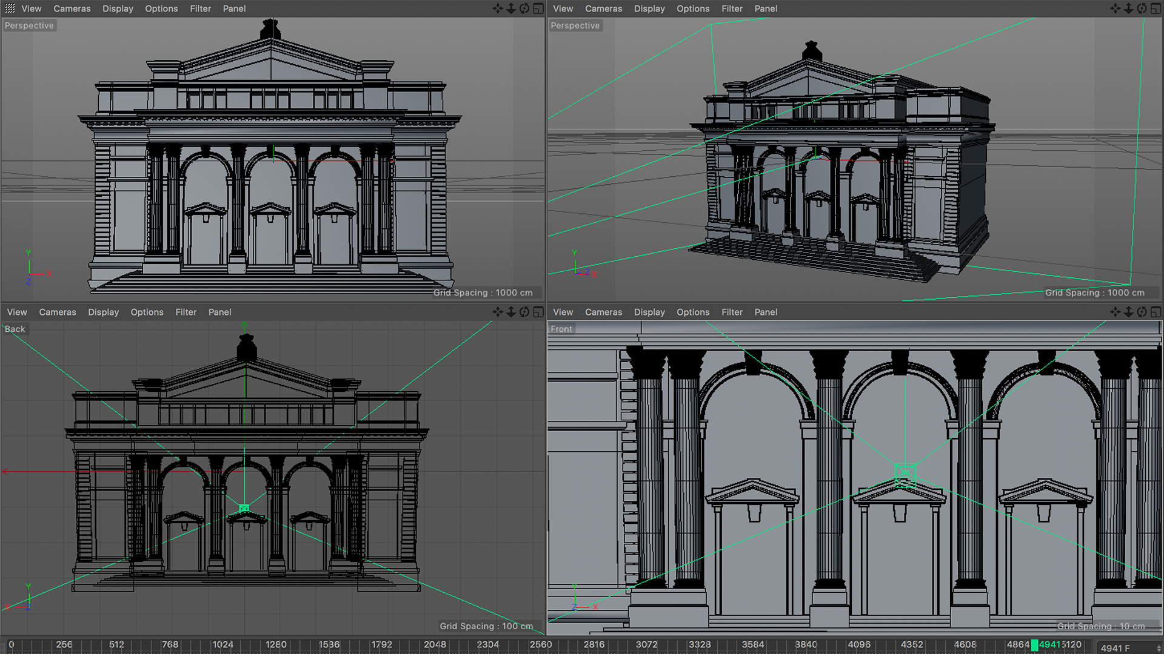Click the rotate-camera icon in top-left Perspective viewport
This screenshot has width=1164, height=654.
(524, 8)
